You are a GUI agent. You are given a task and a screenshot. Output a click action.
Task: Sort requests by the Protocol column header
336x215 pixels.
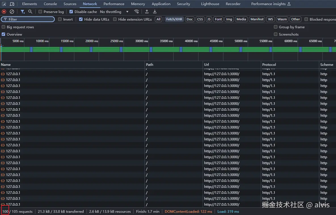coord(269,65)
